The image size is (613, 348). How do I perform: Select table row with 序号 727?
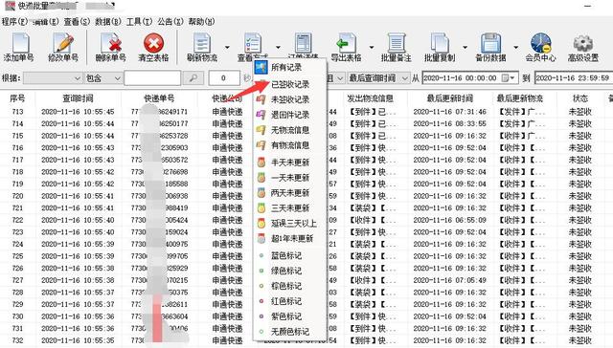click(306, 280)
